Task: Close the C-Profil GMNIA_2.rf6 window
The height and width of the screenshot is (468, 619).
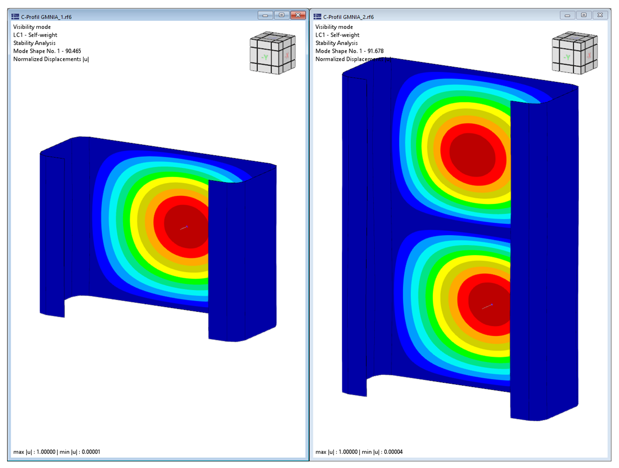Action: (x=600, y=15)
